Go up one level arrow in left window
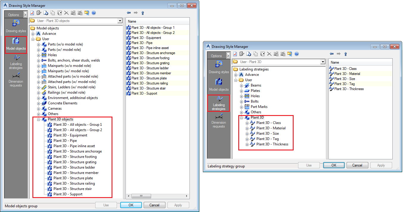 tap(143, 13)
